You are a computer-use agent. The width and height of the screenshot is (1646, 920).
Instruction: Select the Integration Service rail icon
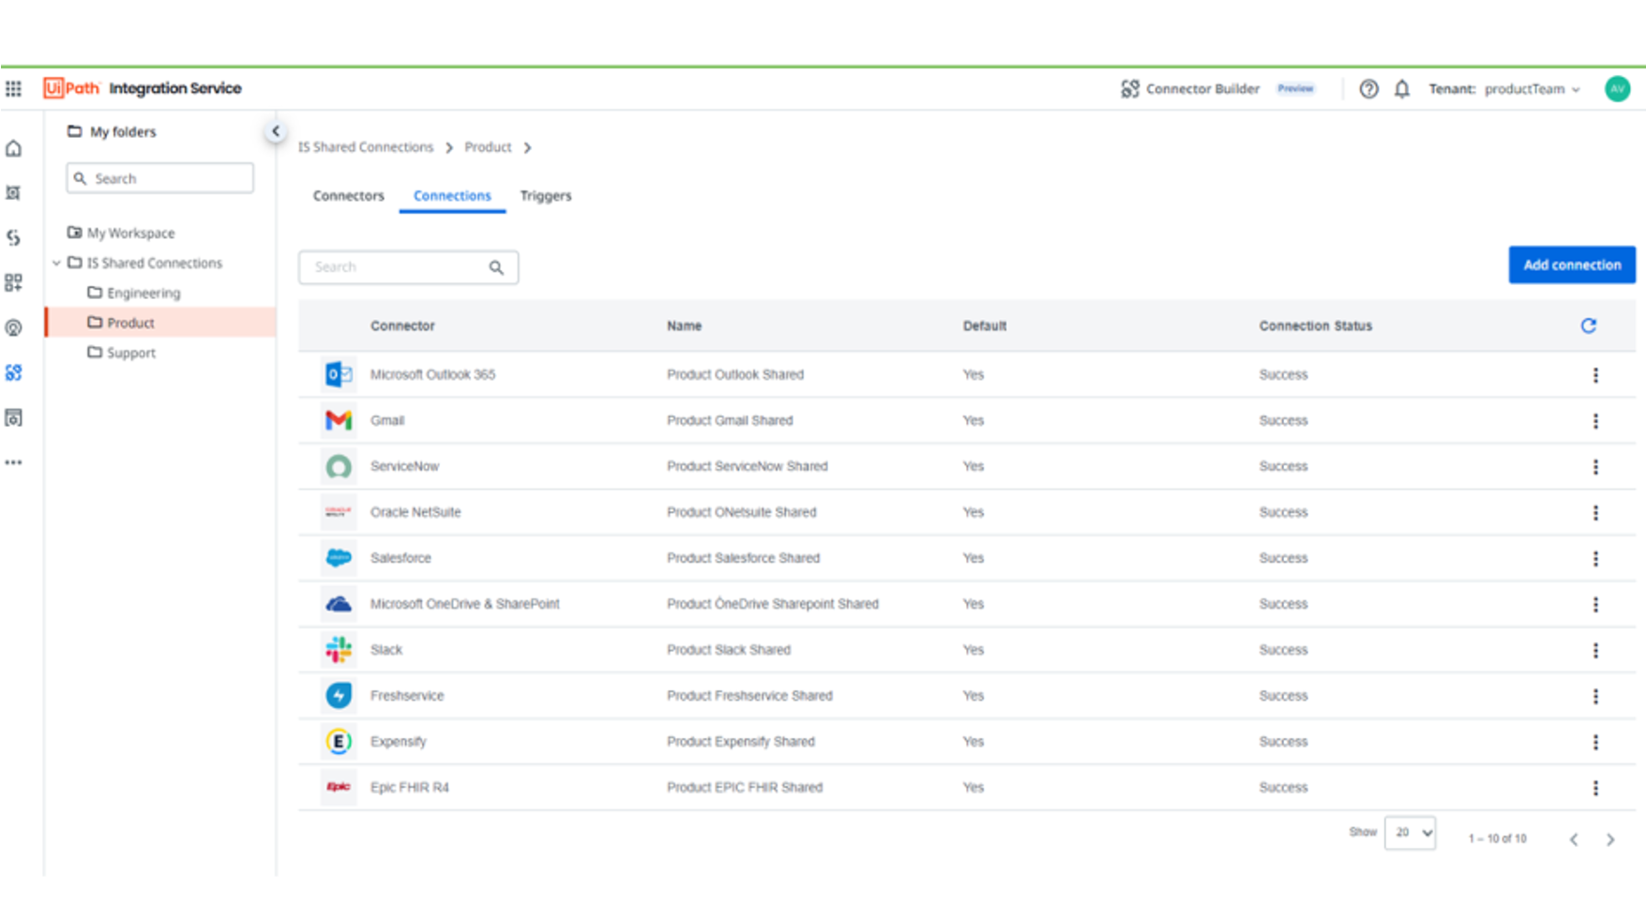point(13,372)
